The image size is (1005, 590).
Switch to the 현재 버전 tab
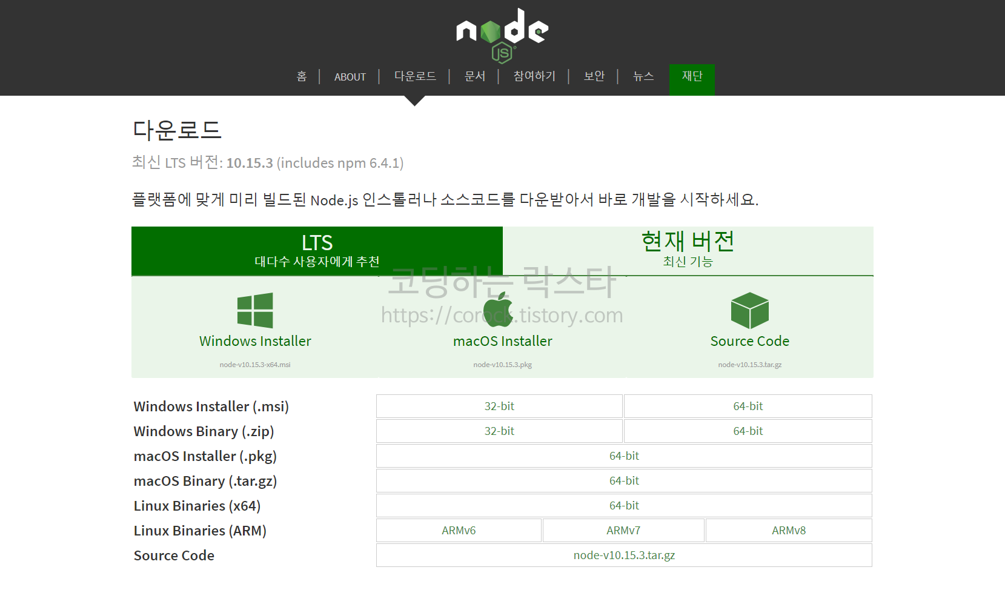point(688,251)
